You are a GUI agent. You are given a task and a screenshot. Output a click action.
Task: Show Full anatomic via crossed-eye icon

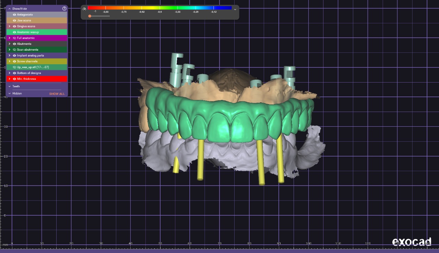point(14,38)
